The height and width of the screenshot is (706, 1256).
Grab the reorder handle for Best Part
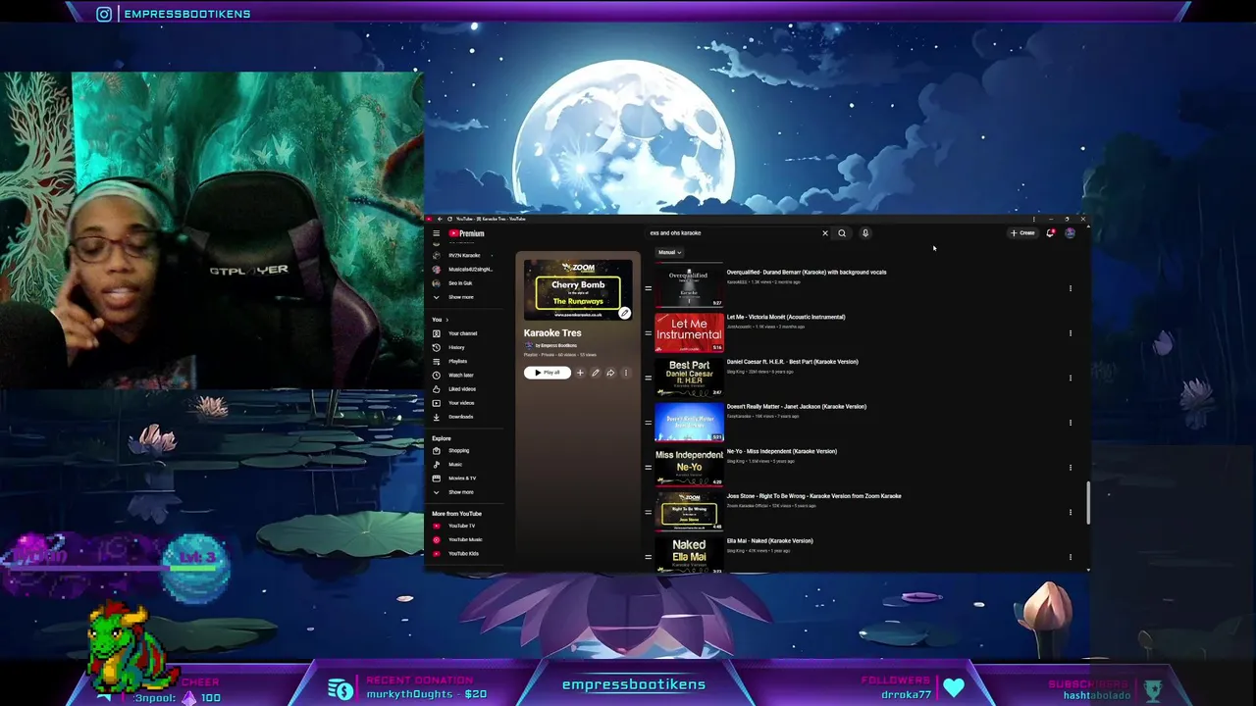[648, 378]
